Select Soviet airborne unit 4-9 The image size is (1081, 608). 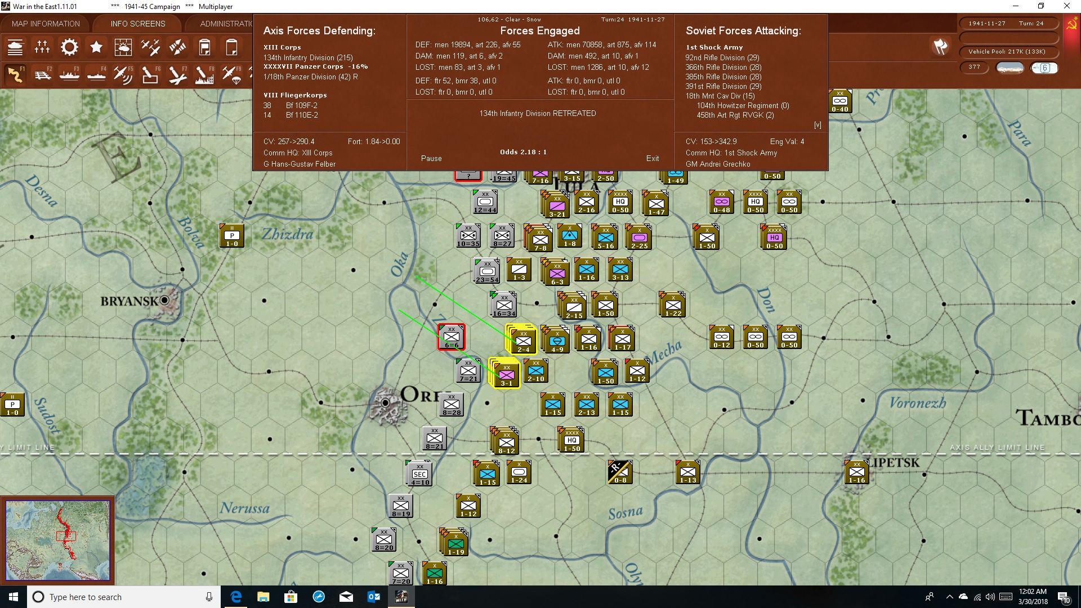pos(557,340)
